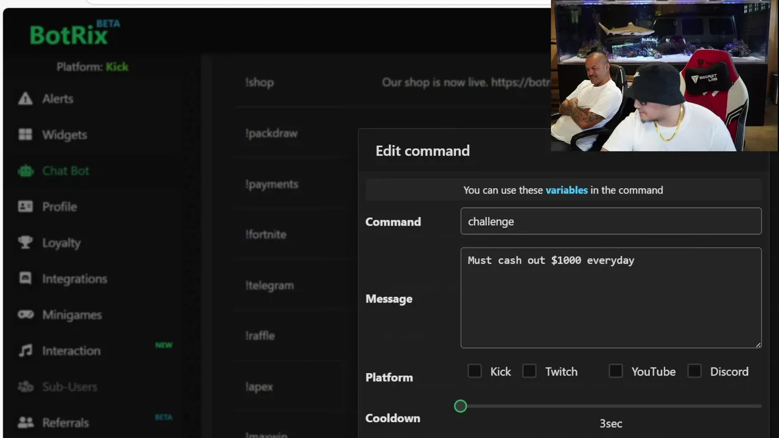Image resolution: width=779 pixels, height=438 pixels.
Task: Toggle the Discord platform checkbox
Action: click(x=694, y=371)
